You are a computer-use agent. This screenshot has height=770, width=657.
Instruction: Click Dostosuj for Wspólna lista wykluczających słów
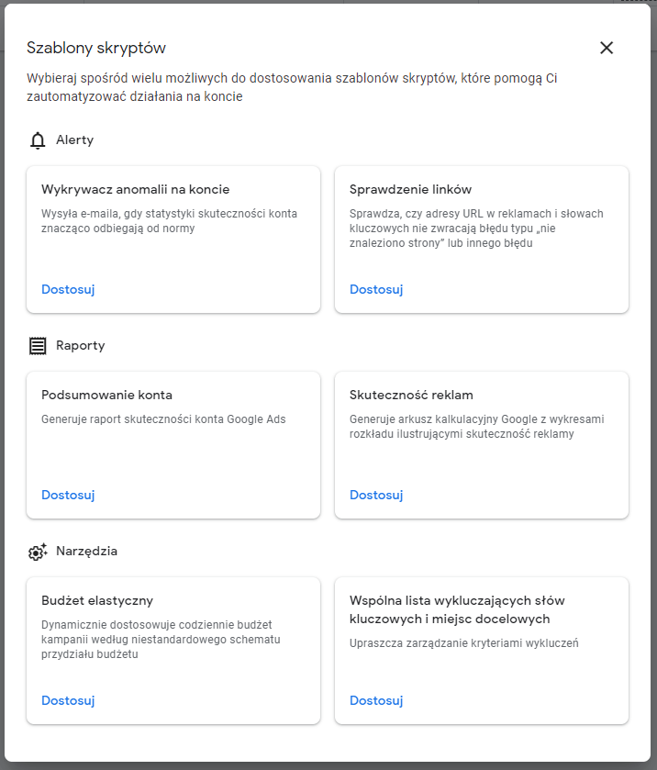point(376,701)
